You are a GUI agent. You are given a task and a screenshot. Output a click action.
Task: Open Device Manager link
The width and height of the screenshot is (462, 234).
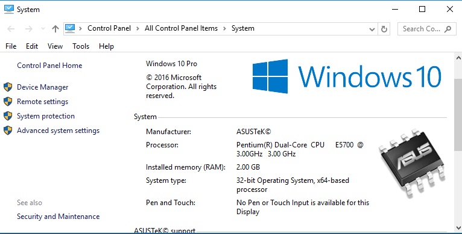[x=42, y=87]
